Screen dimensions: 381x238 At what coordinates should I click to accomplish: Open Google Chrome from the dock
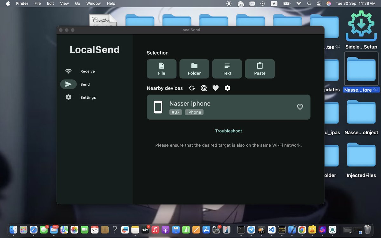point(302,229)
